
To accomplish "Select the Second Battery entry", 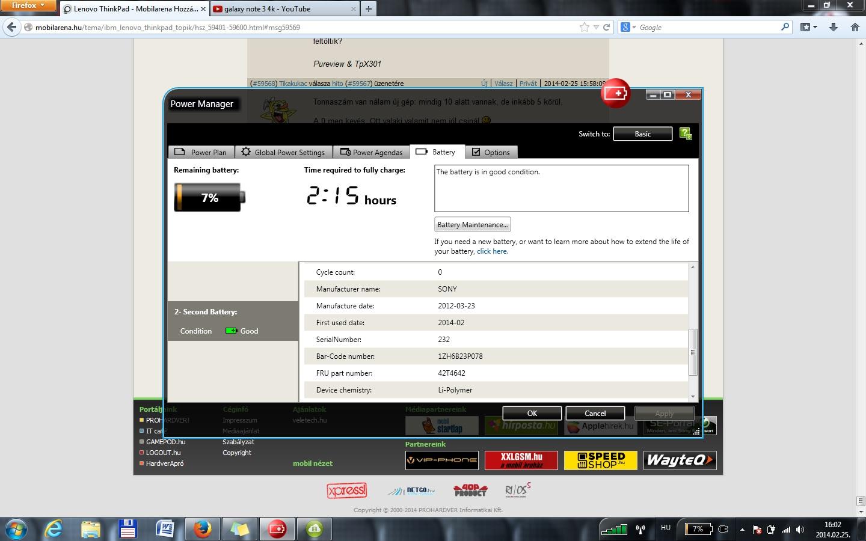I will pyautogui.click(x=233, y=321).
